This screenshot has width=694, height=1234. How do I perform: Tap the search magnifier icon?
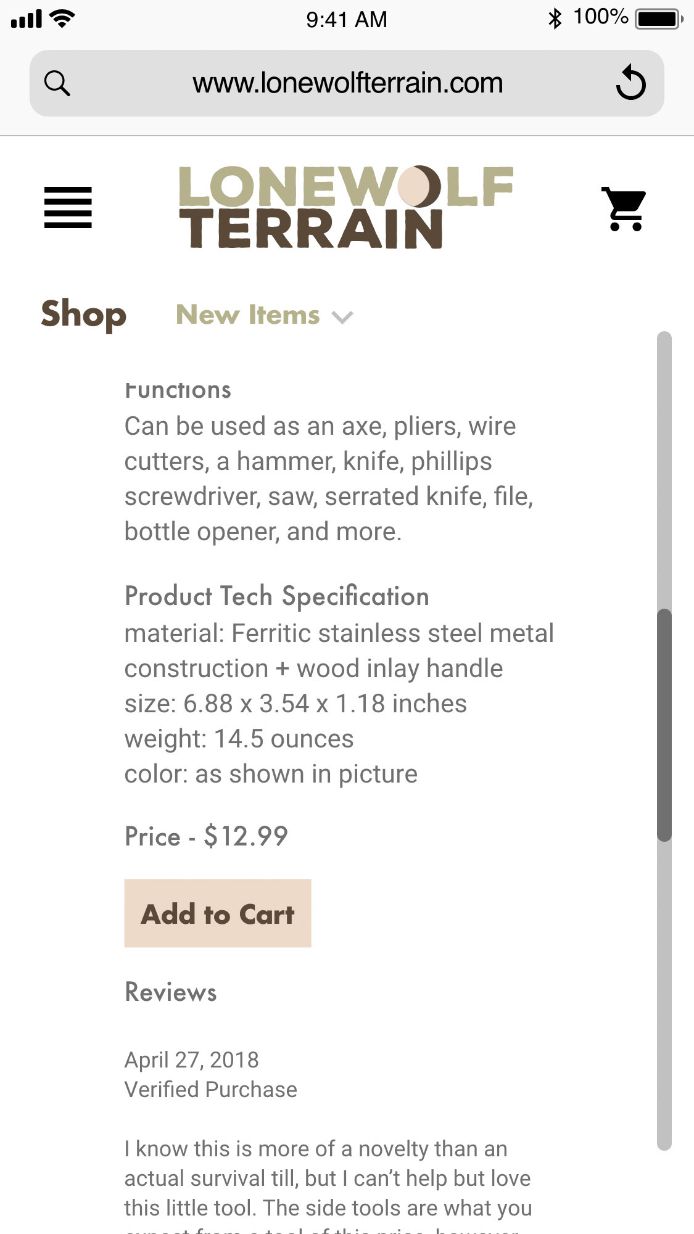[57, 83]
